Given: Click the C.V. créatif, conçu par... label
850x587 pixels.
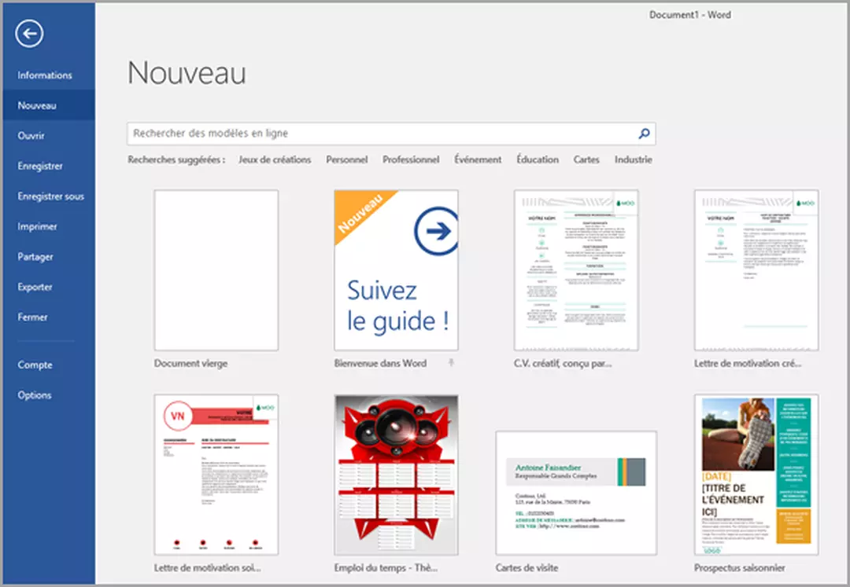Looking at the screenshot, I should pos(563,364).
